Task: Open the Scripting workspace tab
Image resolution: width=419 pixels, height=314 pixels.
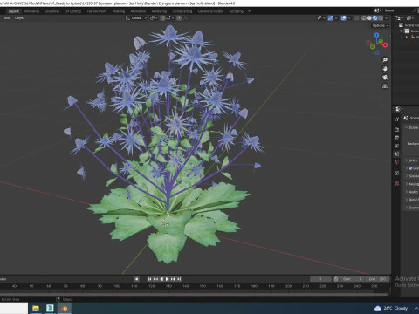Action: click(237, 11)
